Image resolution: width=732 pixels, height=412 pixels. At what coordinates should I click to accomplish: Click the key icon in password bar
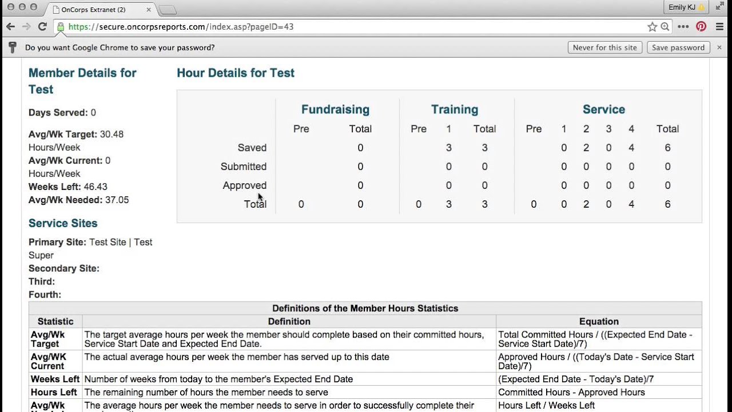pyautogui.click(x=12, y=47)
